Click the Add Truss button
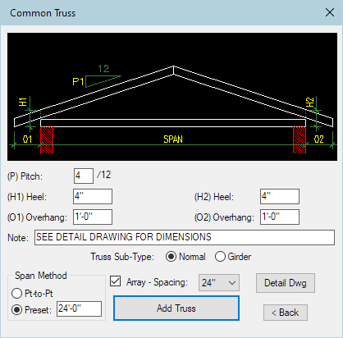Screen dimensions: 343x338 (x=176, y=308)
